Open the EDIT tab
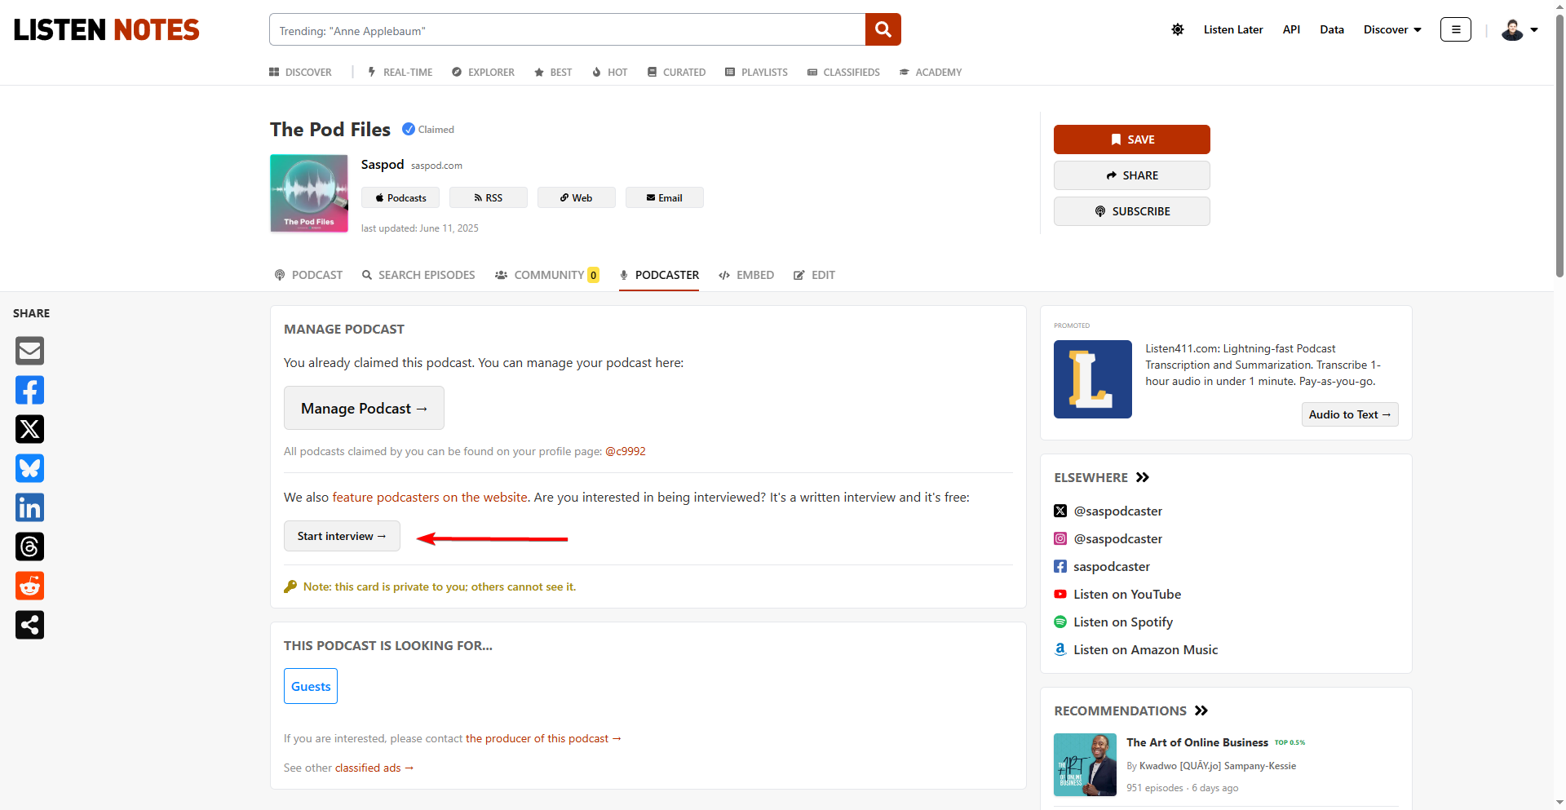1566x810 pixels. (x=814, y=275)
